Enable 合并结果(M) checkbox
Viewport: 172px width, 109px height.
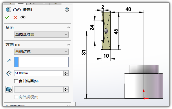16,81
